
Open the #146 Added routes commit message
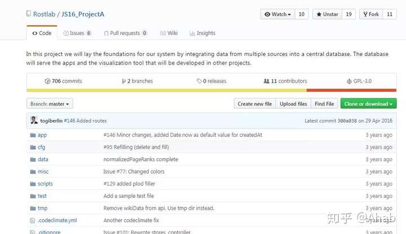coord(85,120)
